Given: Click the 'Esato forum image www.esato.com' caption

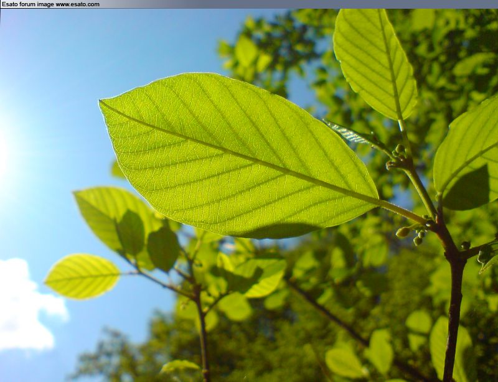Looking at the screenshot, I should (51, 4).
